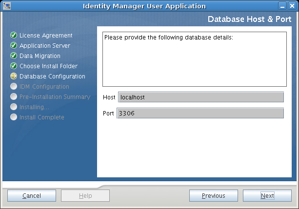Click the Application Server checkmark icon
Screen dimensions: 299x209
pyautogui.click(x=14, y=46)
